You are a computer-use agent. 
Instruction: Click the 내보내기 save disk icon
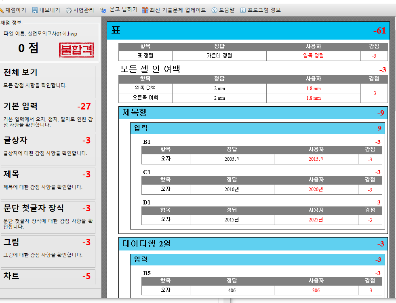(35, 10)
